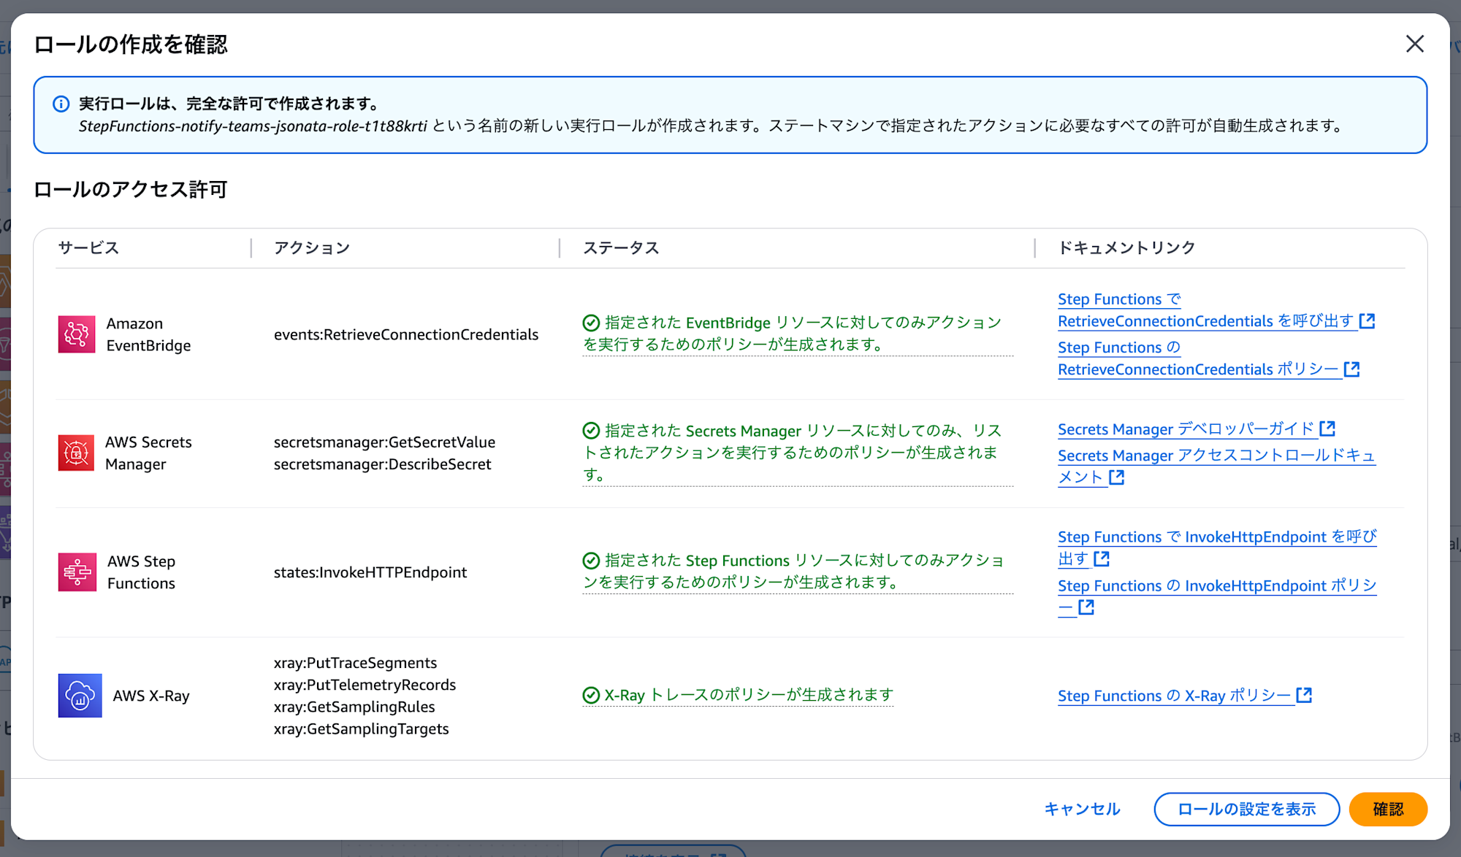Click the アクション column header
The image size is (1461, 857).
(x=312, y=247)
